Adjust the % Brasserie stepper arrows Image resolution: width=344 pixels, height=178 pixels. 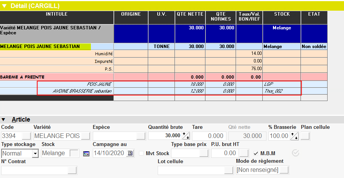point(294,136)
